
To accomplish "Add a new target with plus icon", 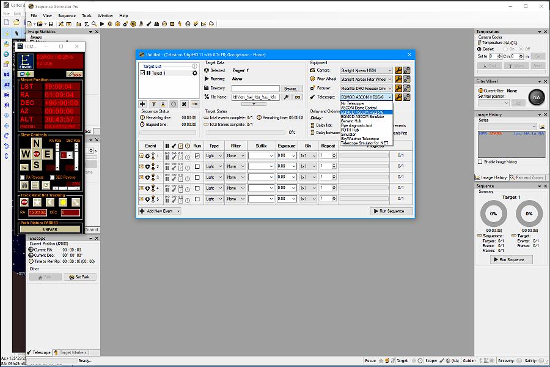I will [142, 104].
